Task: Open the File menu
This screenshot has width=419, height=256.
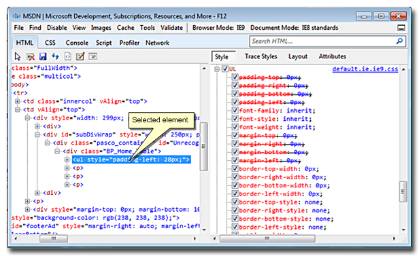Action: click(19, 28)
